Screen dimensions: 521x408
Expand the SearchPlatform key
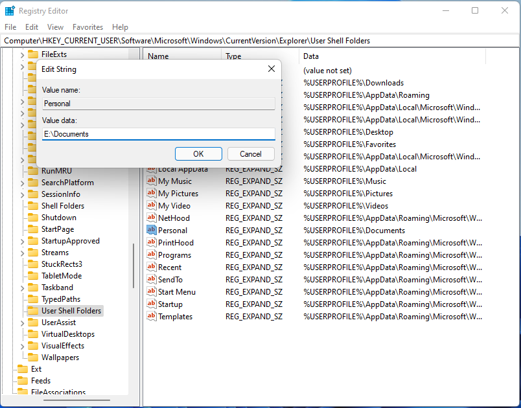[22, 183]
